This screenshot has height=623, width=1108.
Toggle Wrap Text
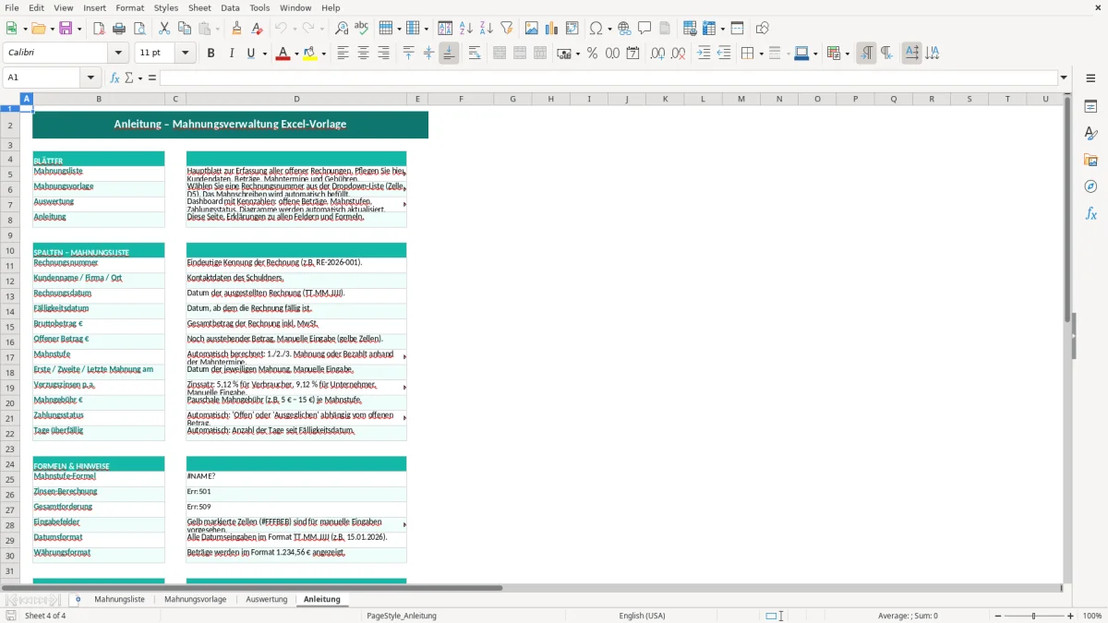tap(475, 54)
